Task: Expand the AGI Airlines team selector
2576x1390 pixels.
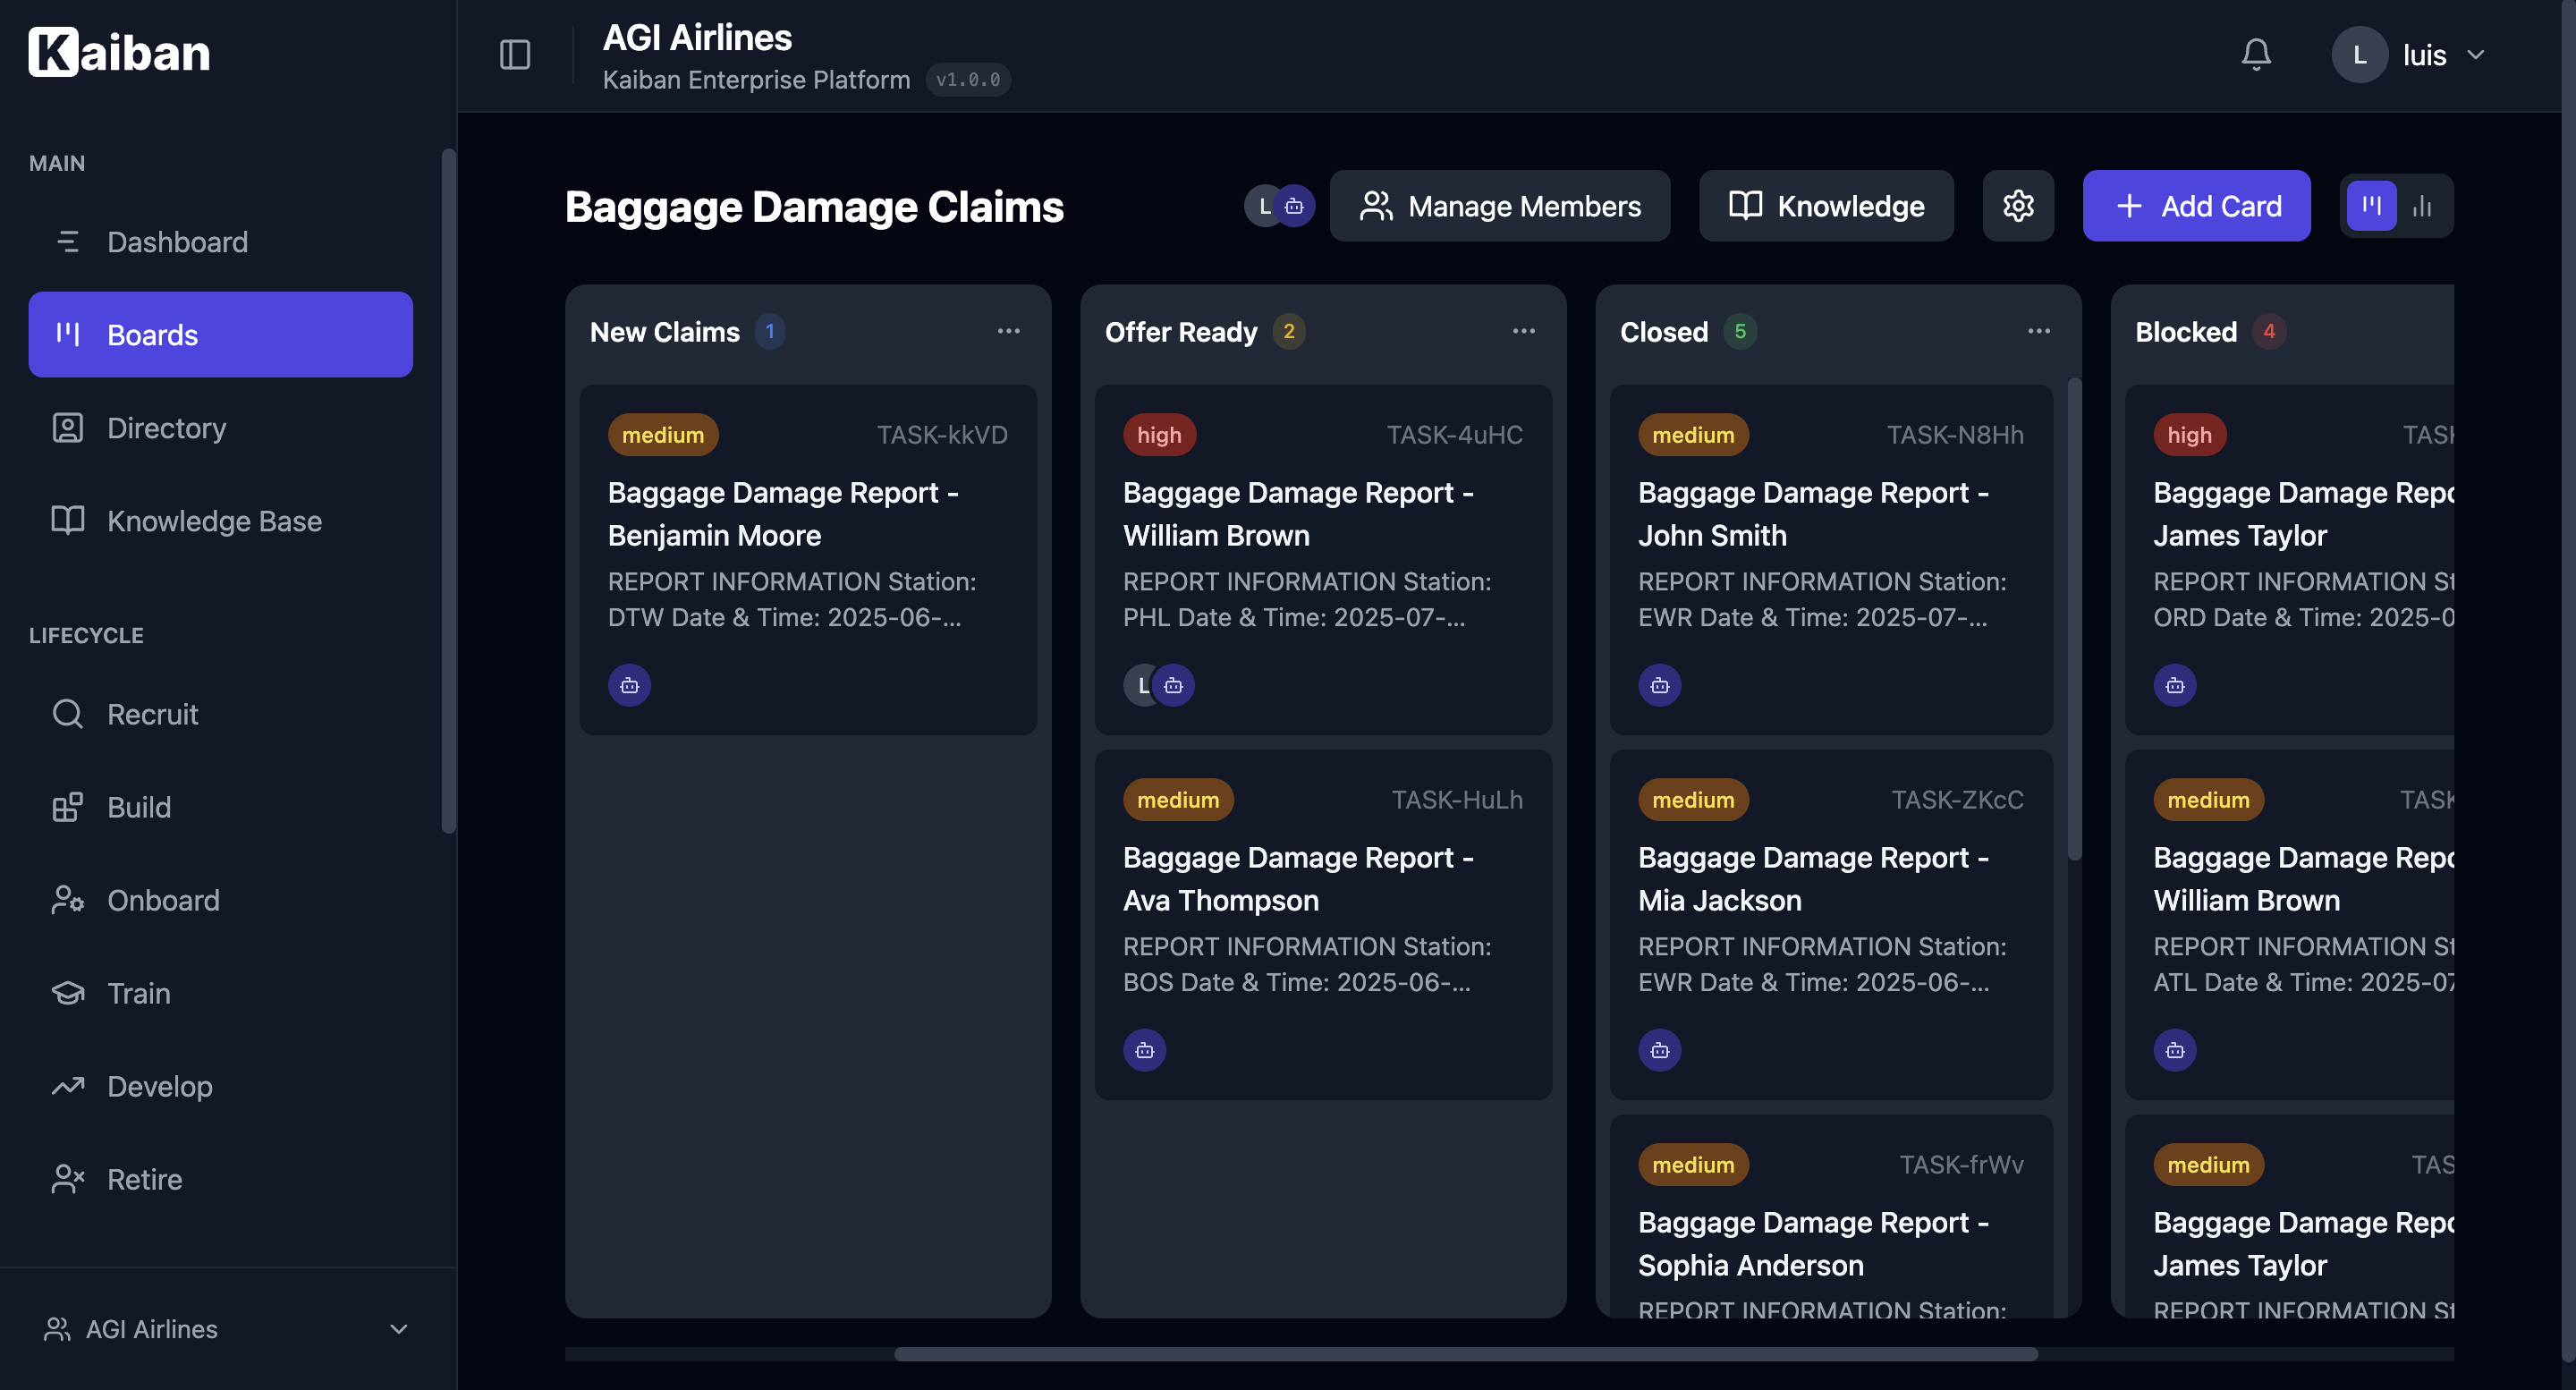Action: [x=228, y=1329]
